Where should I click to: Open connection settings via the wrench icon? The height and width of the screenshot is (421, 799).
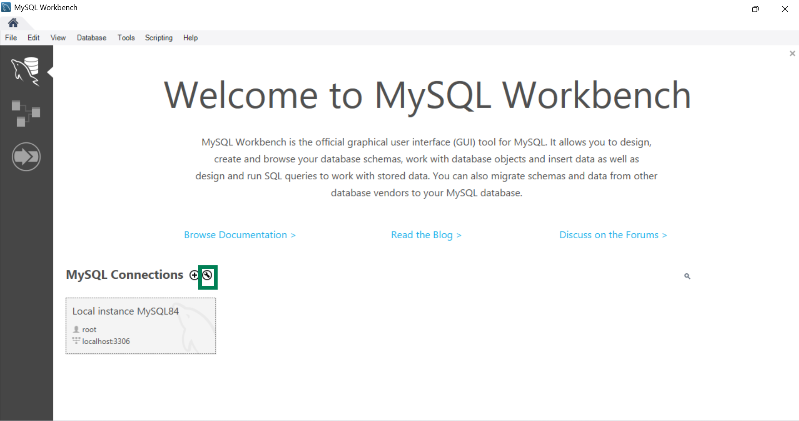[x=208, y=275]
